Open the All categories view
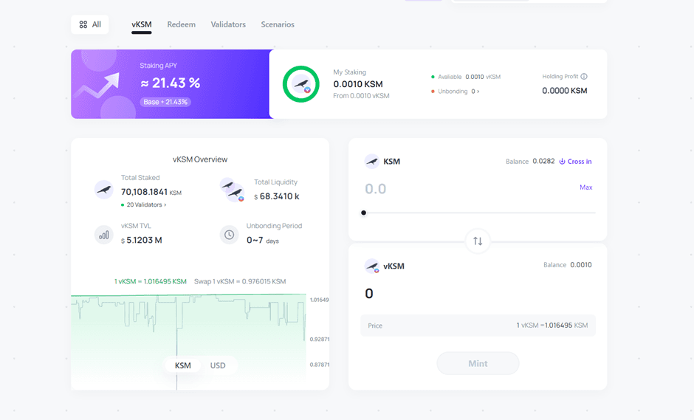Viewport: 694px width, 420px height. 90,24
